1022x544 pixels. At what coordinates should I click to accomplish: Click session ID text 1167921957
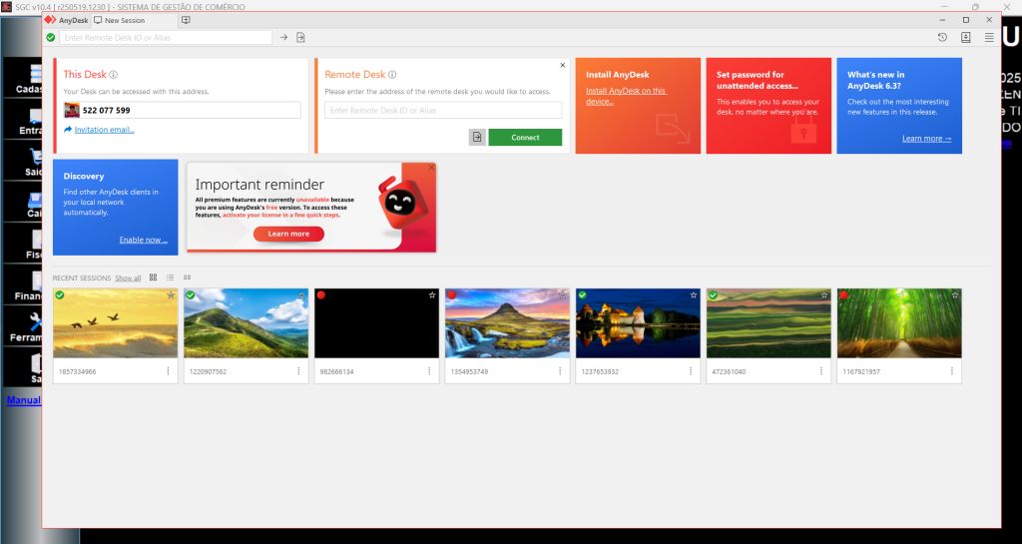pos(861,371)
